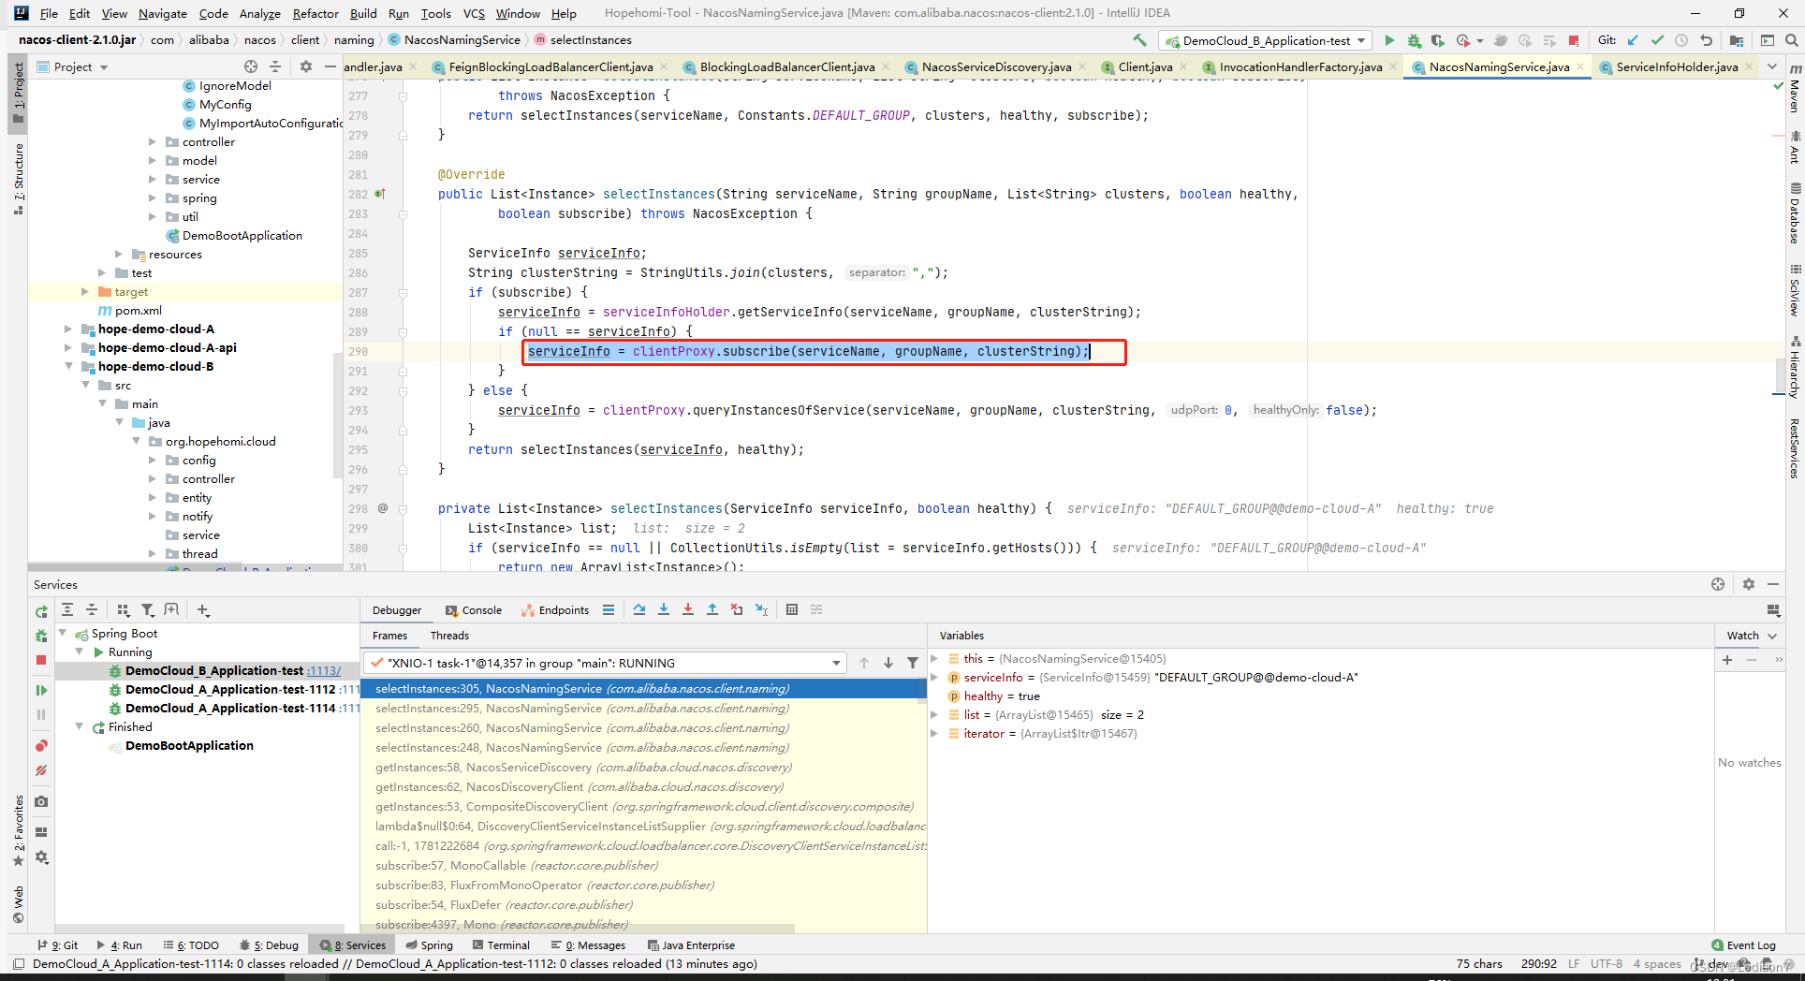
Task: Collapse hope-demo-cloud-B module
Action: point(68,367)
